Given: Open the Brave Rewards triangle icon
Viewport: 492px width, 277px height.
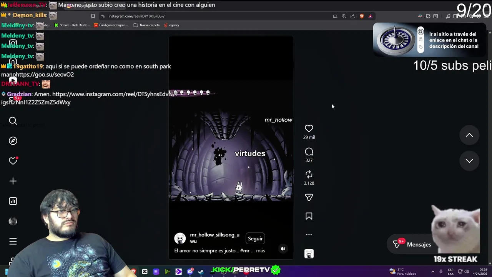Looking at the screenshot, I should [370, 16].
